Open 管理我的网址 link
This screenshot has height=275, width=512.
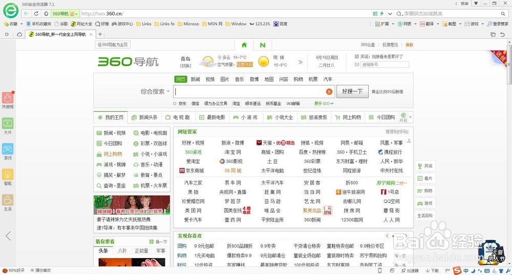point(397,132)
